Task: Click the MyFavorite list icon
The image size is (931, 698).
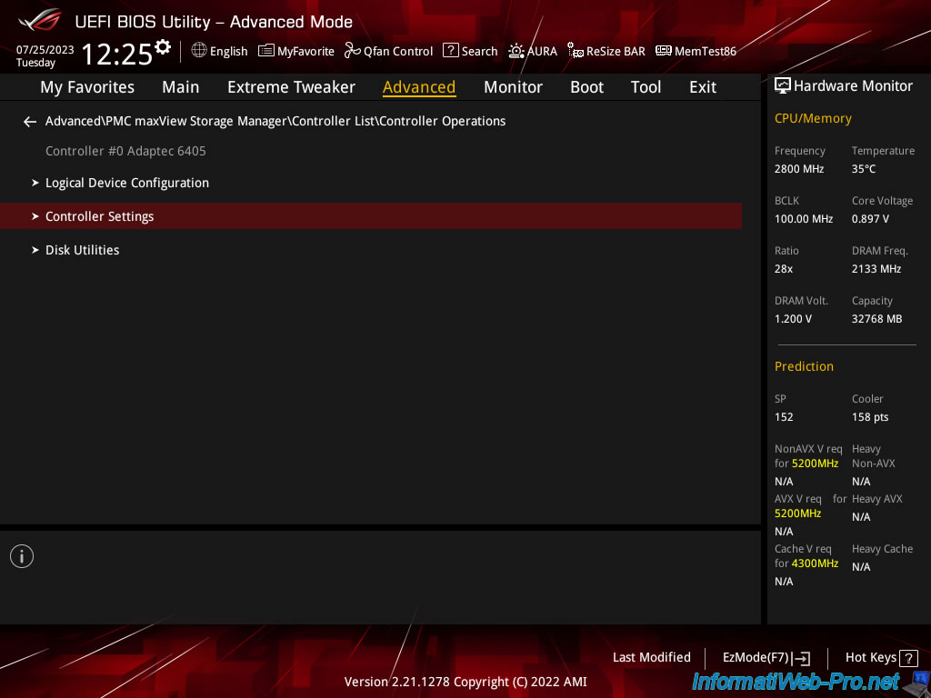Action: tap(266, 51)
